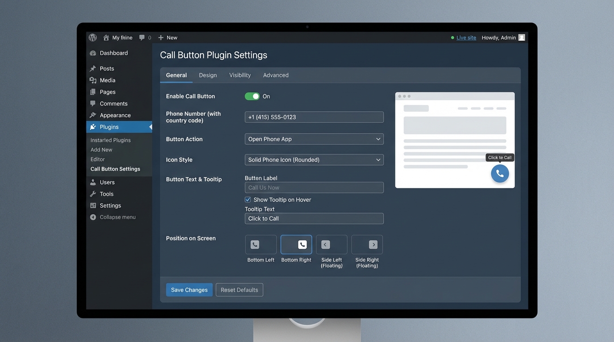
Task: Choose the Side Right (Floating) position
Action: [367, 244]
